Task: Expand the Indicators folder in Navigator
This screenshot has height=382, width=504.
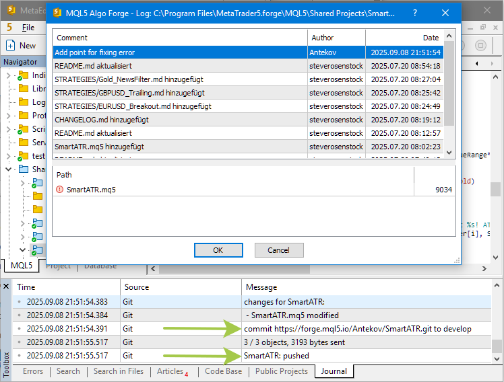Action: pyautogui.click(x=8, y=76)
